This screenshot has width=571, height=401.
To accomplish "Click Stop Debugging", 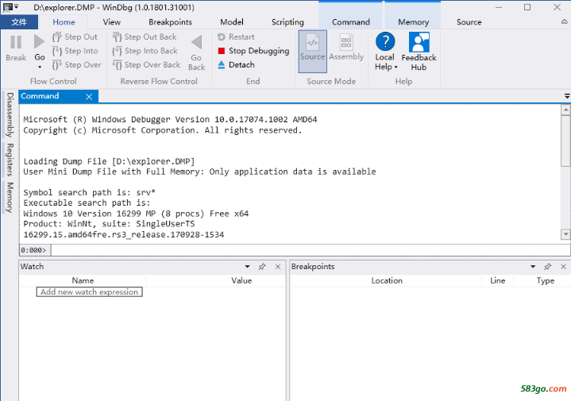I will 253,51.
